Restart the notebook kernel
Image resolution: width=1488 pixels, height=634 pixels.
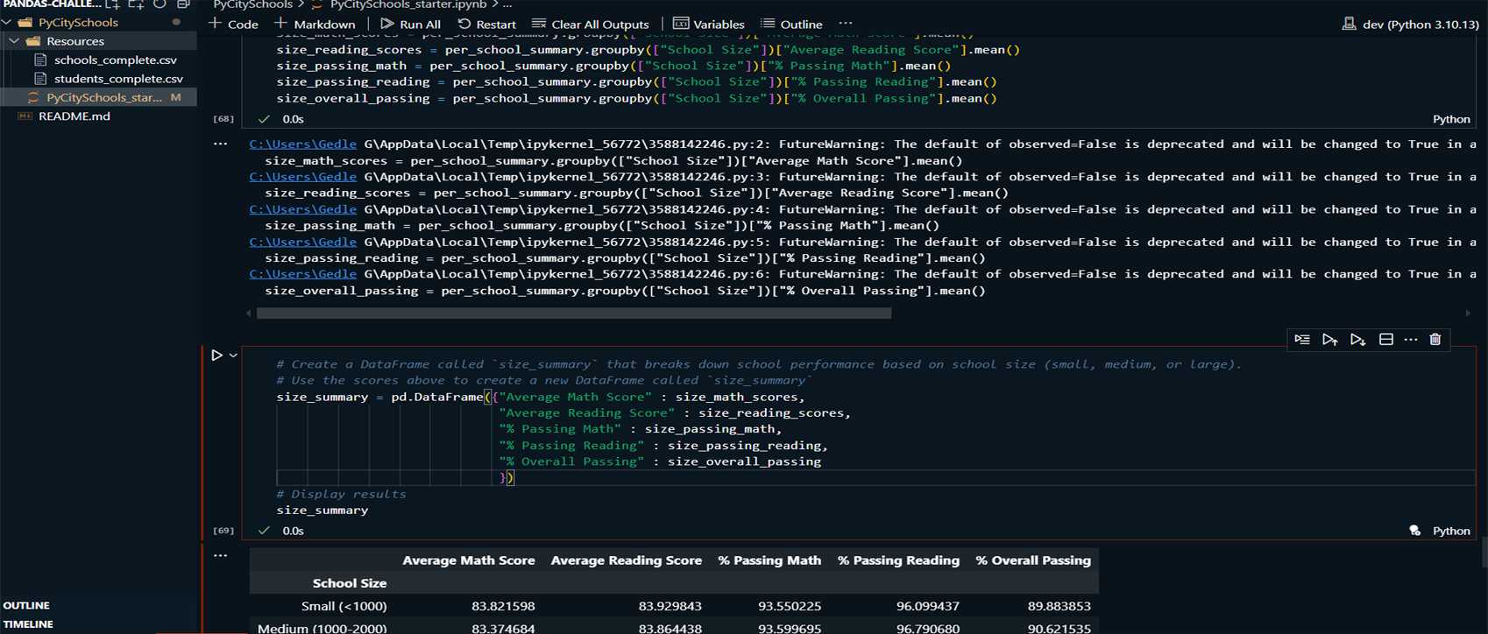(486, 25)
